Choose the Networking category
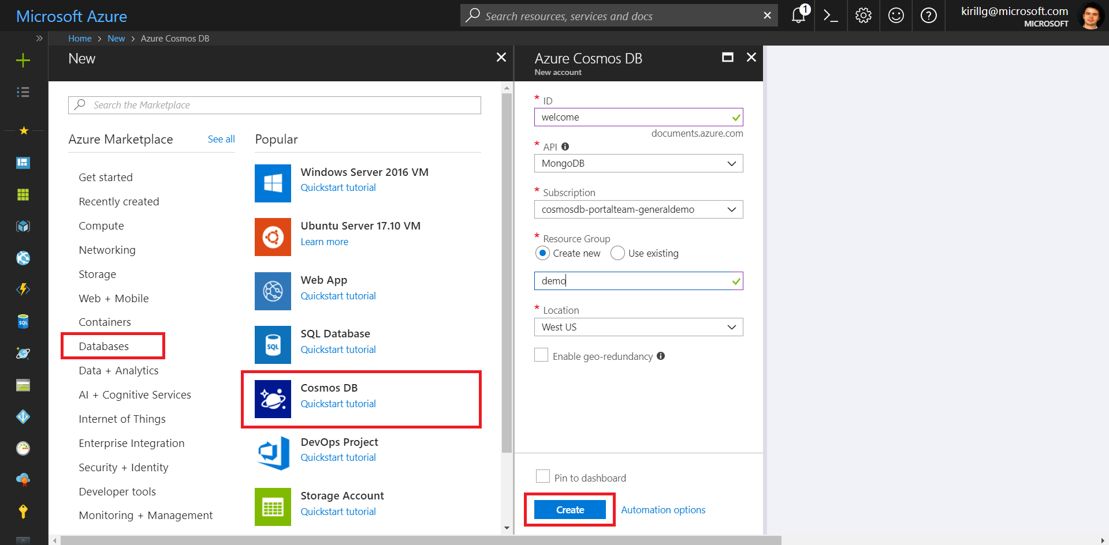This screenshot has height=545, width=1109. click(x=107, y=250)
